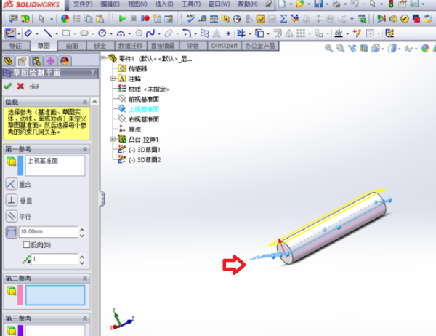This screenshot has width=436, height=336.
Task: Click the Section View icon
Action: coord(364,49)
